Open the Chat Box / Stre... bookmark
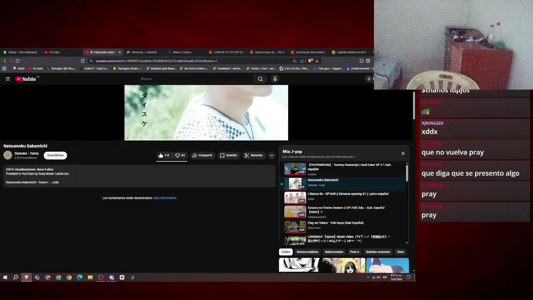The image size is (533, 300). coord(294,68)
